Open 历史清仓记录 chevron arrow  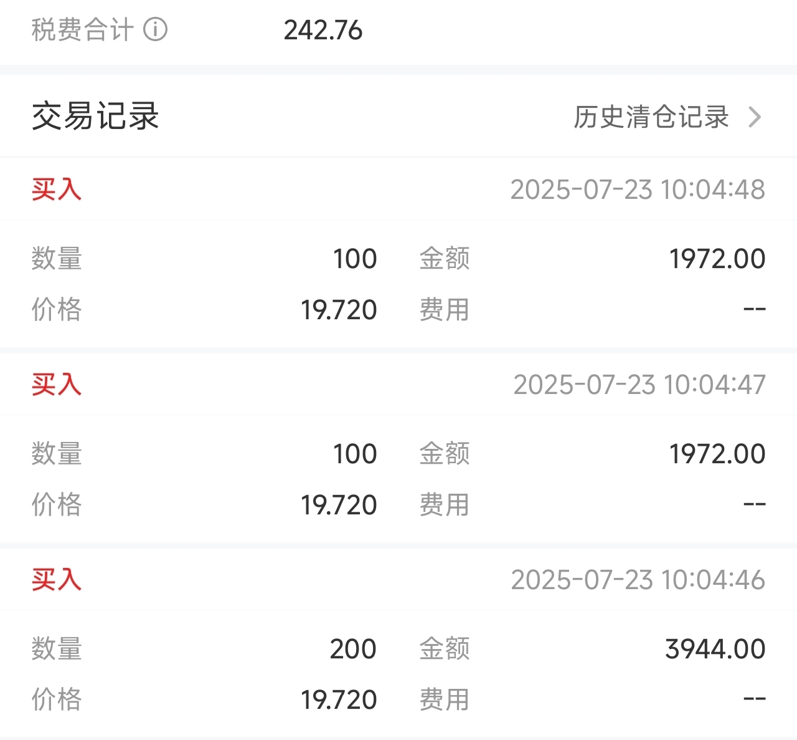click(755, 117)
